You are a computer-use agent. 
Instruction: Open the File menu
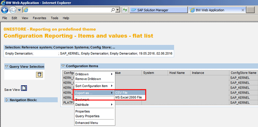[5, 18]
